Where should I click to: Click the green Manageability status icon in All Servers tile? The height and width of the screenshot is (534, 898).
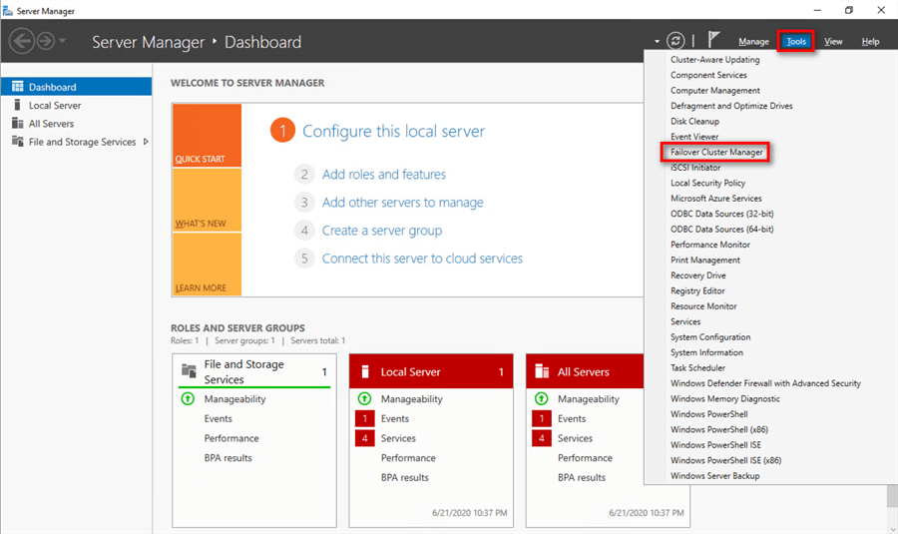click(541, 399)
